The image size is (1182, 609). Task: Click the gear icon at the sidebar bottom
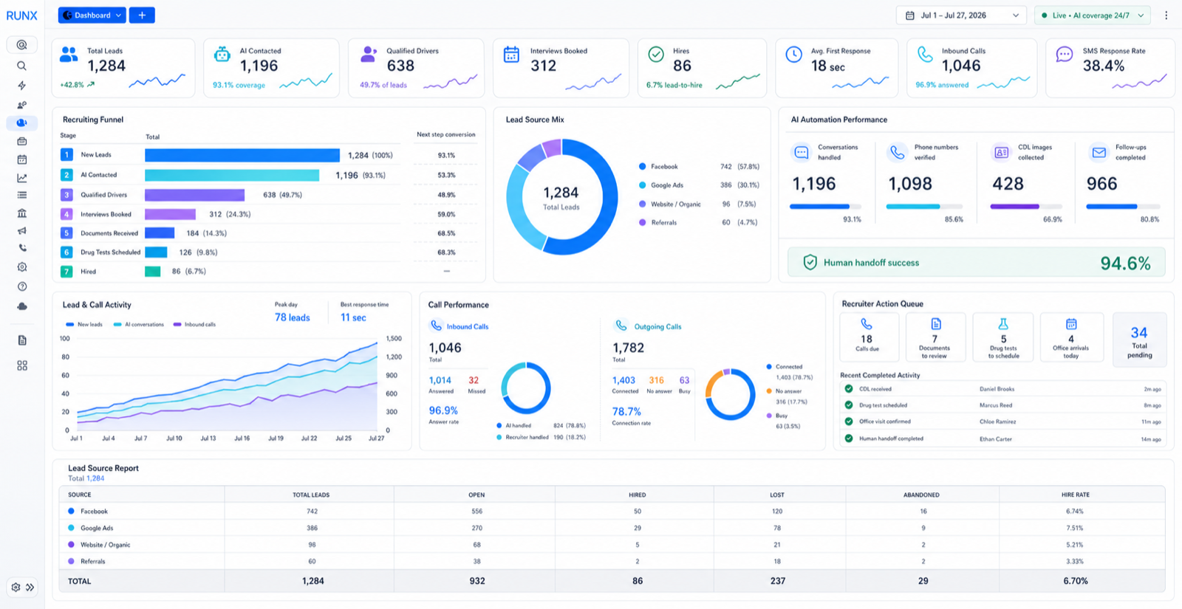tap(16, 587)
